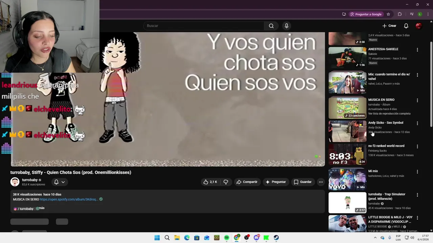Viewport: 433px width, 243px height.
Task: Open options for no f3 ranked world record
Action: tap(417, 146)
